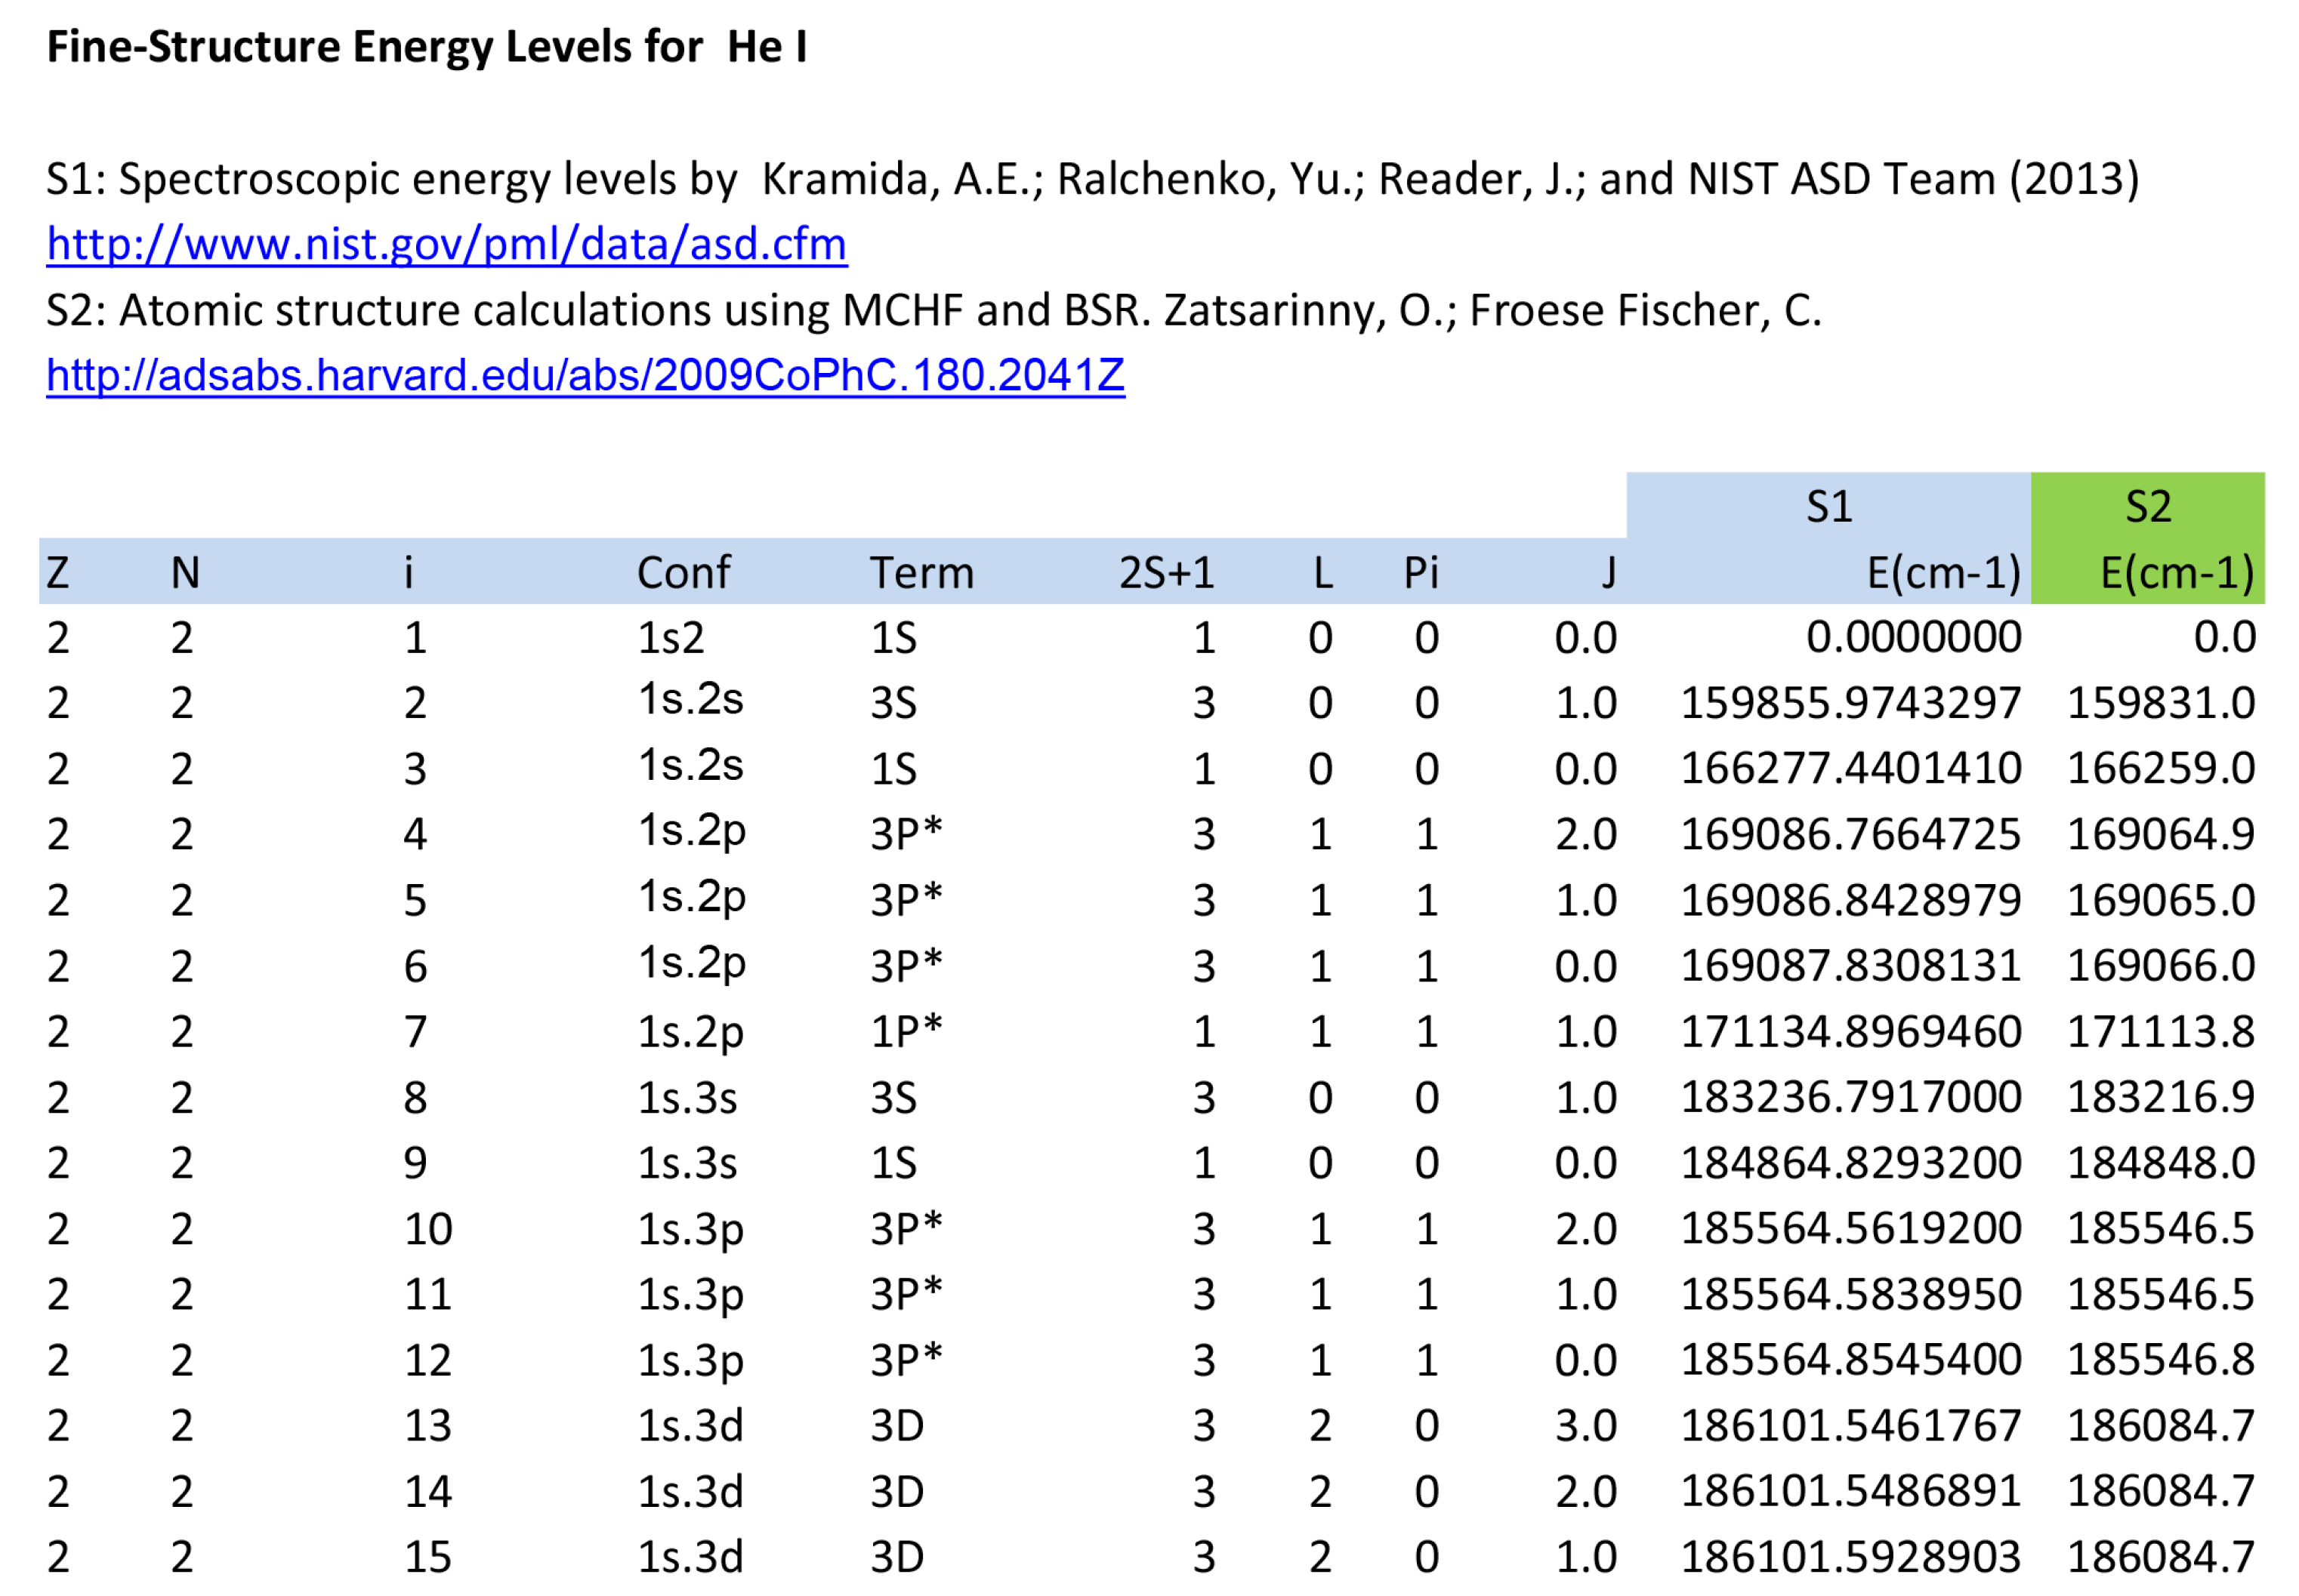Viewport: 2299px width, 1596px height.
Task: Click the title Fine-Structure Energy Levels
Action: pyautogui.click(x=426, y=47)
